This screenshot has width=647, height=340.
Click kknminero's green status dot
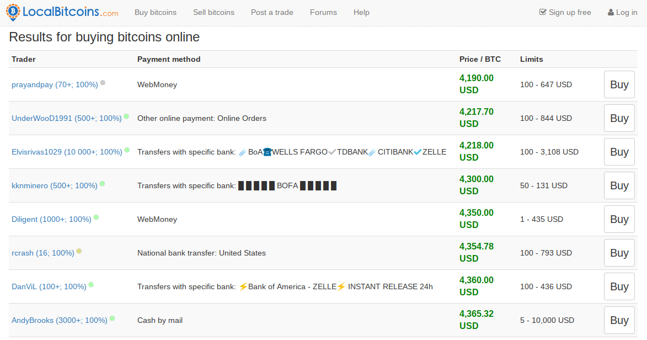point(103,184)
